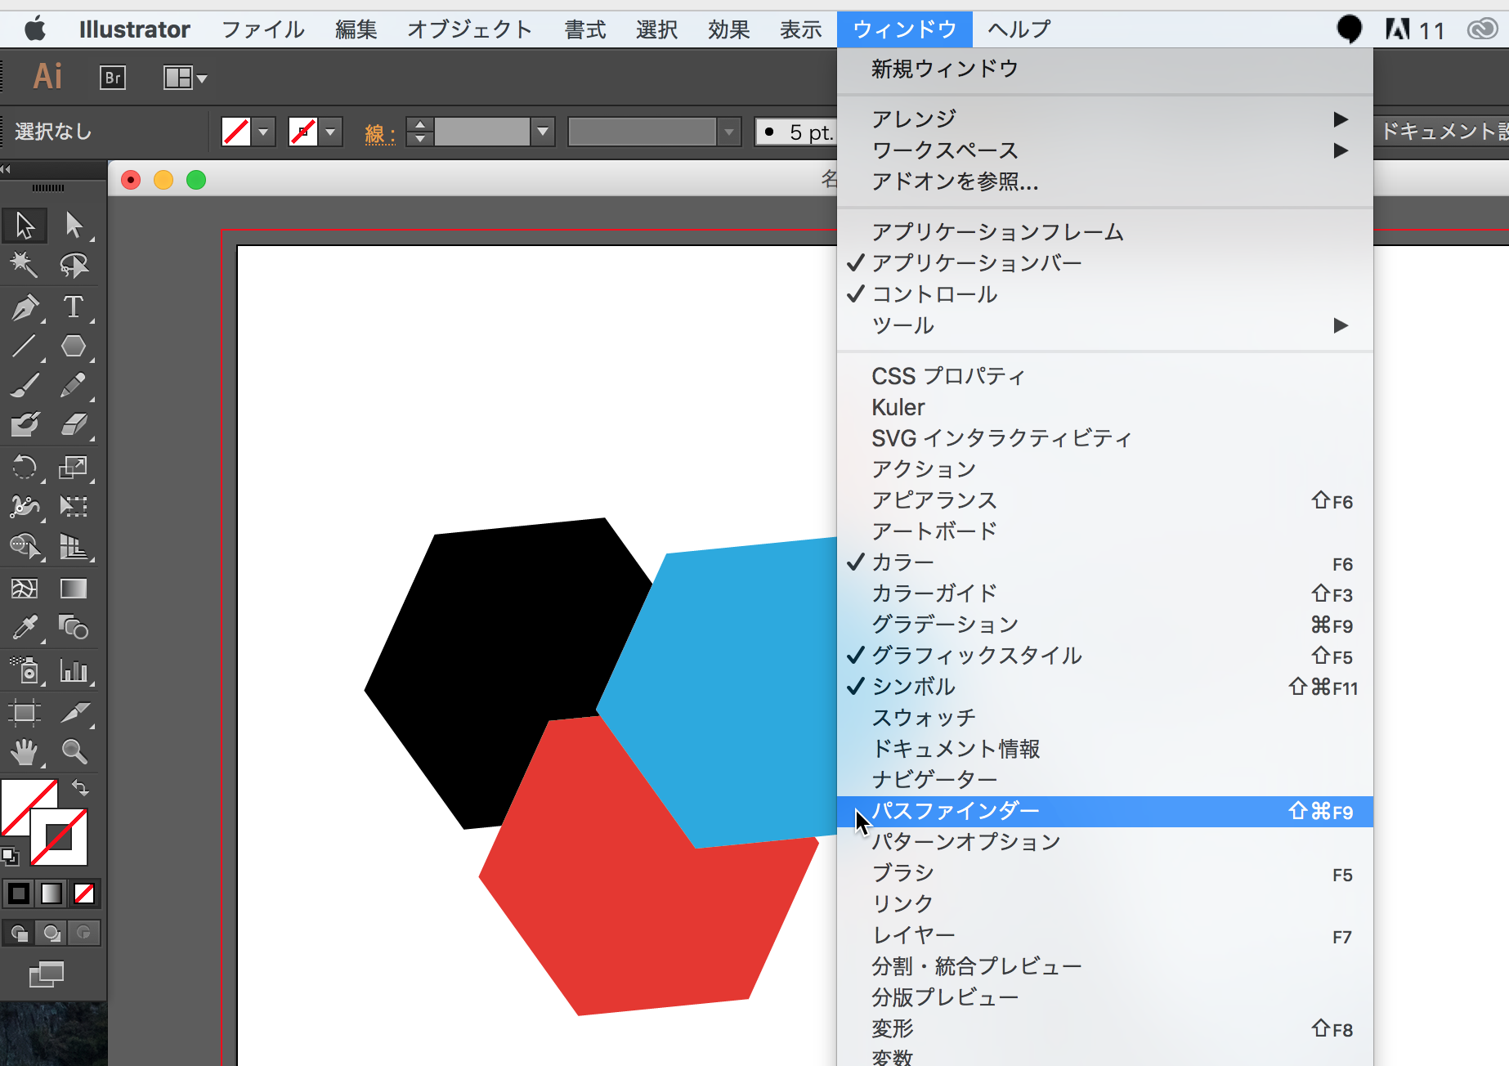Select the Blend tool
The height and width of the screenshot is (1066, 1509).
point(74,628)
